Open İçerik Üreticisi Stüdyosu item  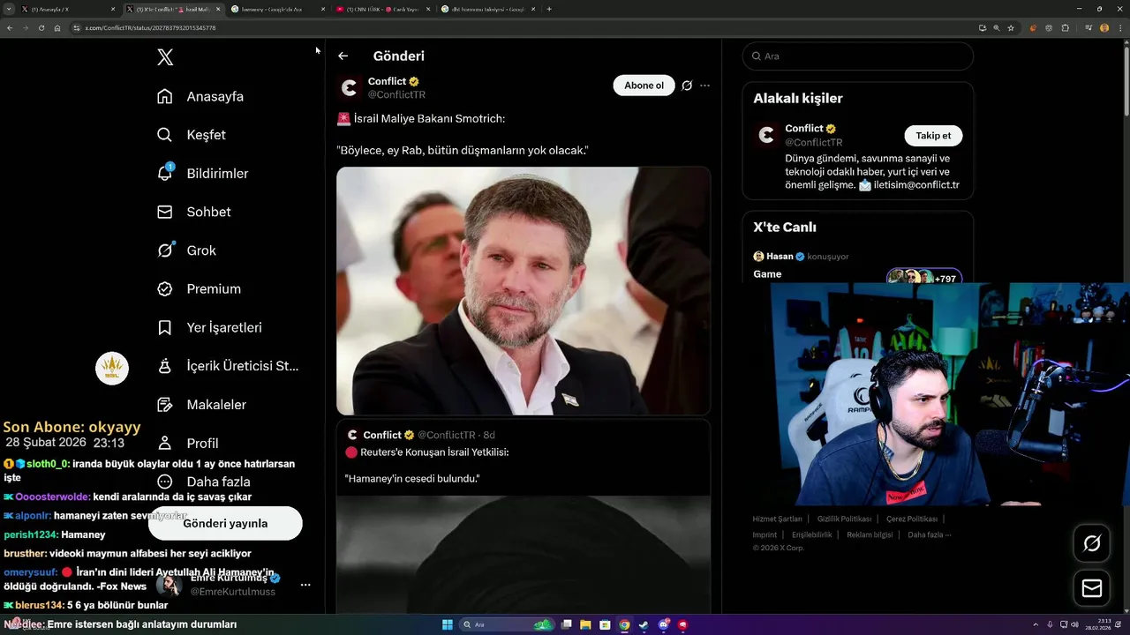coord(228,365)
